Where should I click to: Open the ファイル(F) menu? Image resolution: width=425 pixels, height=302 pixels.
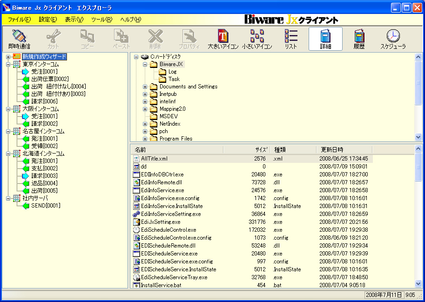(19, 20)
